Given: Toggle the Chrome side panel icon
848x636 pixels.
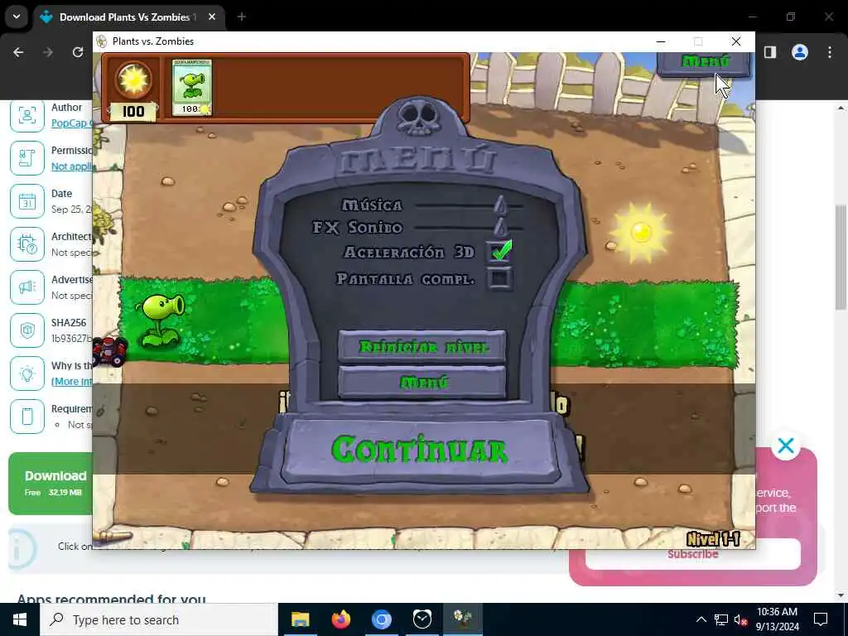Looking at the screenshot, I should tap(770, 52).
